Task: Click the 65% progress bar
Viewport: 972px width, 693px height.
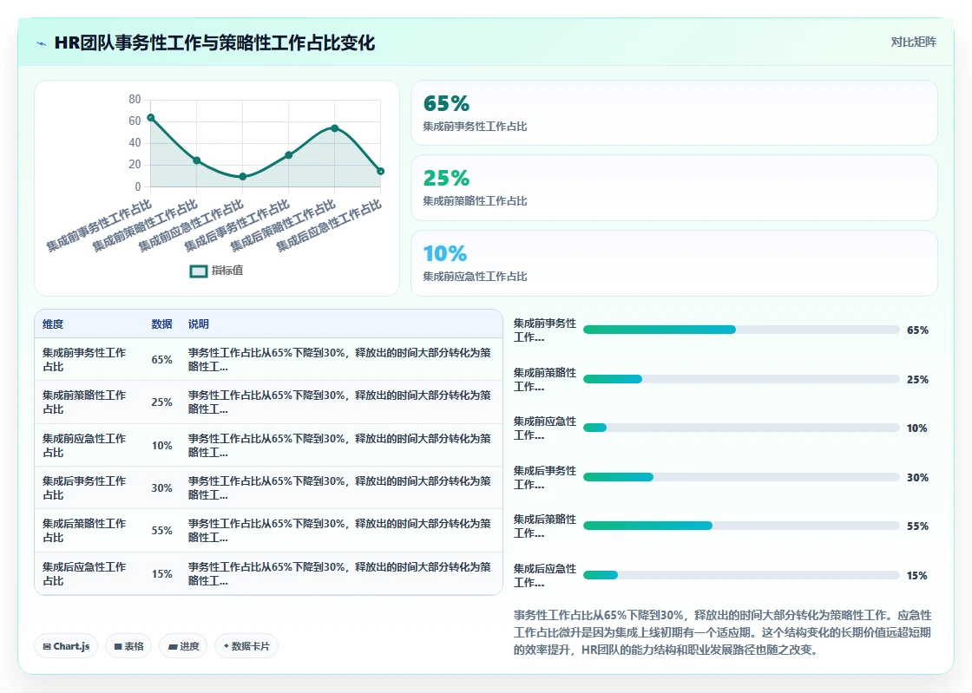Action: (x=741, y=330)
